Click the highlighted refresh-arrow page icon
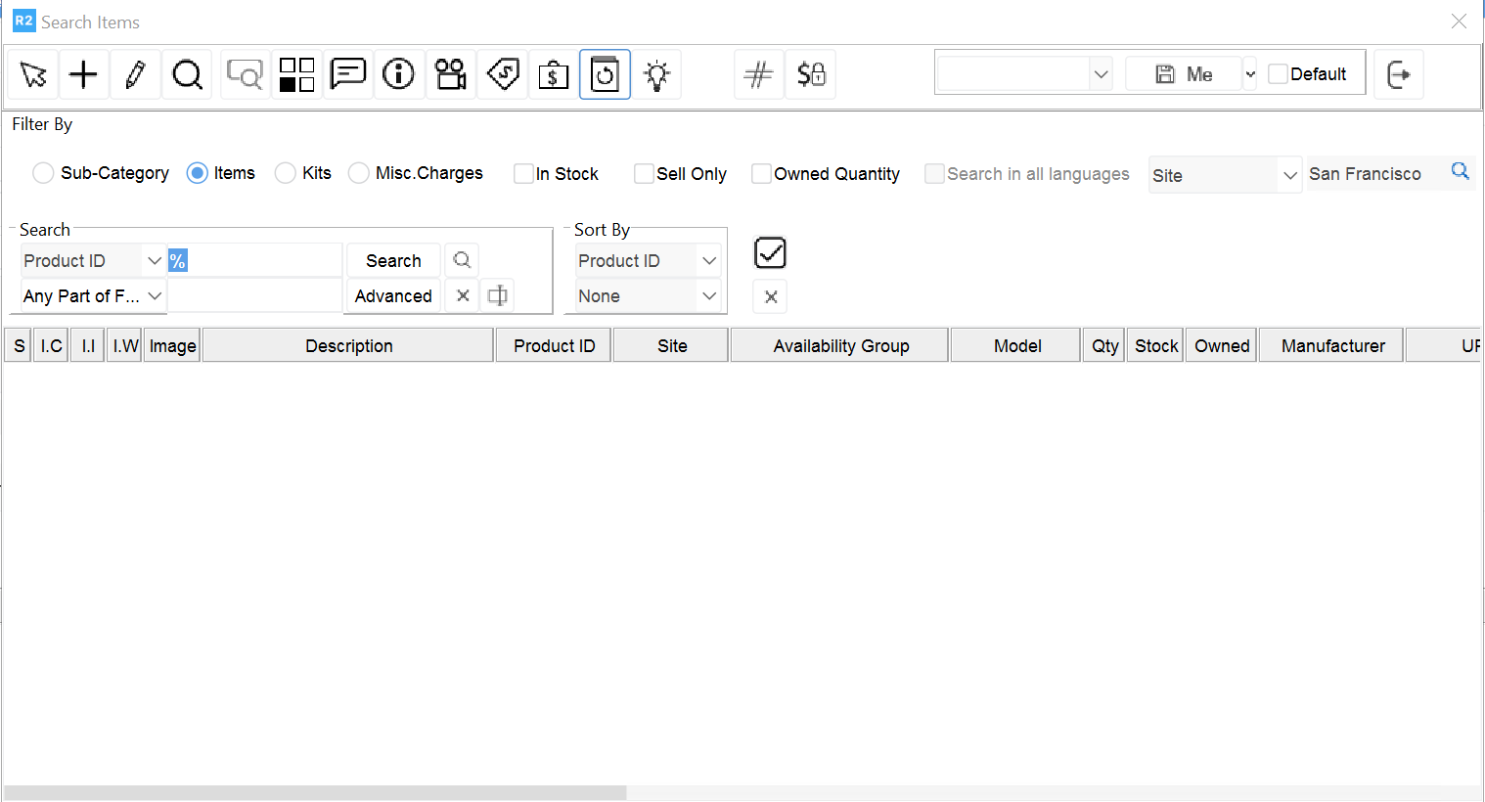 605,74
